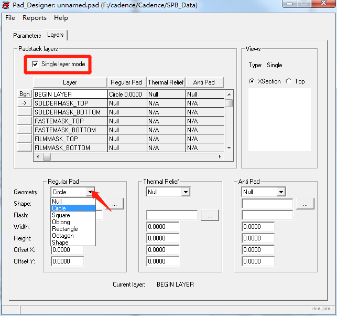The width and height of the screenshot is (337, 316).
Task: Click the Pad Designer app icon in title bar
Action: 5,5
